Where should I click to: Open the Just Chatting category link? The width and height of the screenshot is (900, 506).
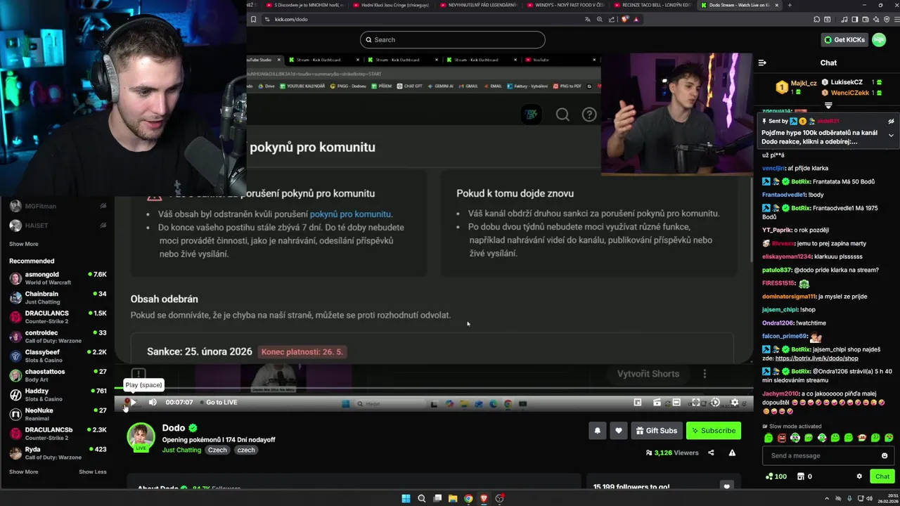[x=181, y=450]
